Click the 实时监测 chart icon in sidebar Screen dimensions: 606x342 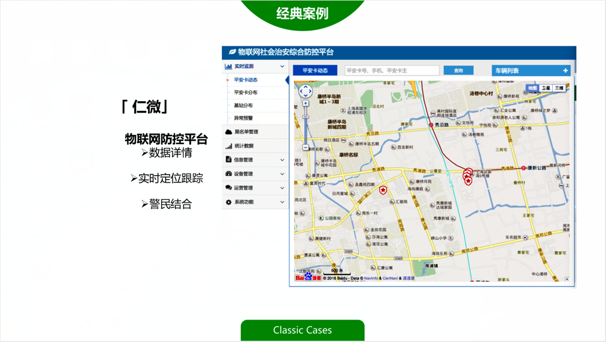tap(228, 66)
